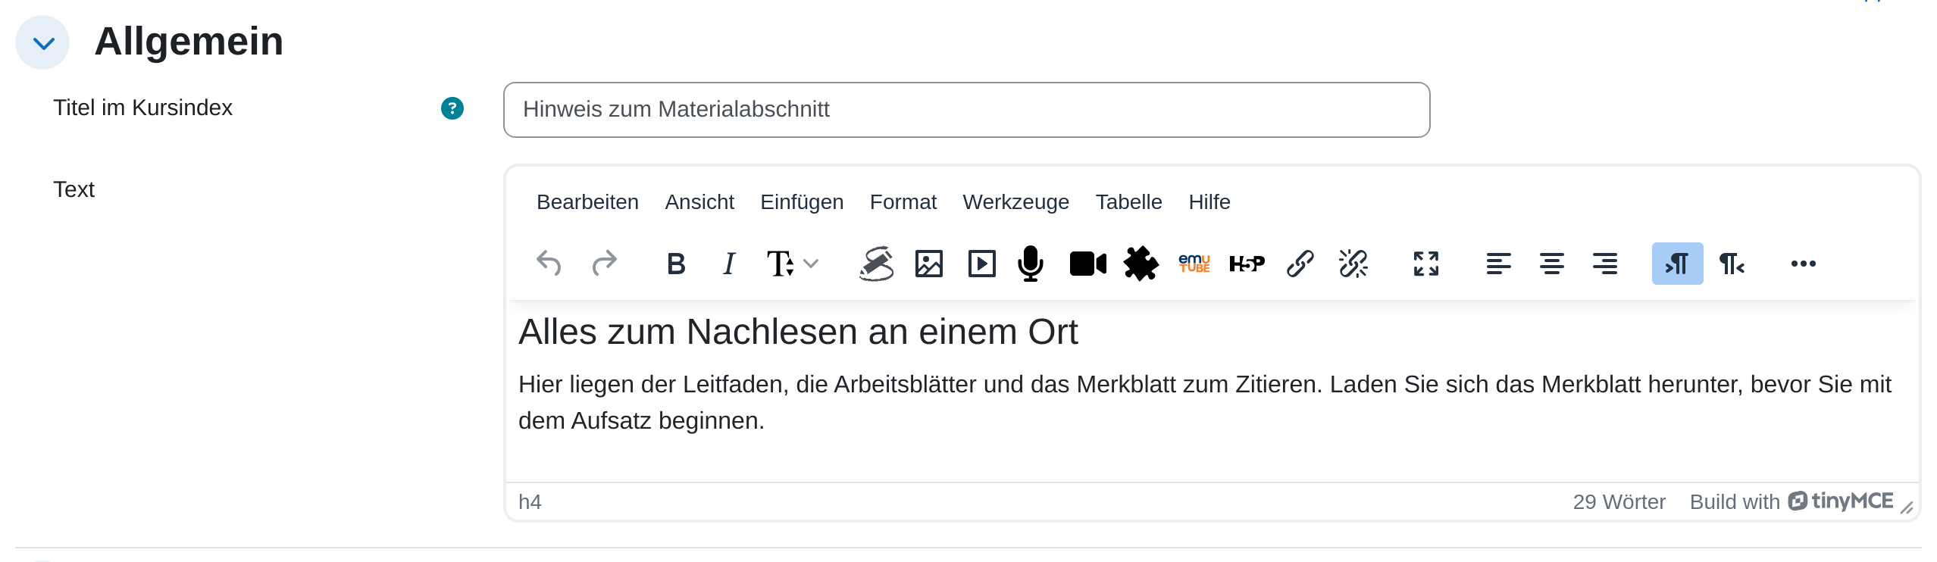Viewport: 1937px width, 562px height.
Task: Click the editor resize handle
Action: (1907, 507)
